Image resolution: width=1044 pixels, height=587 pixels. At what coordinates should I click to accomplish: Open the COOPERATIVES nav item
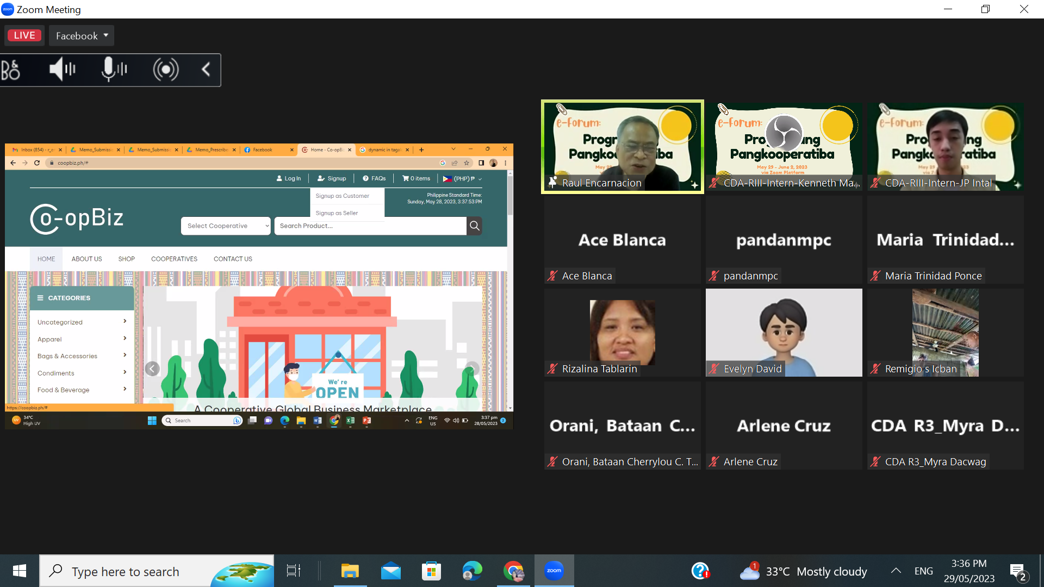tap(174, 259)
